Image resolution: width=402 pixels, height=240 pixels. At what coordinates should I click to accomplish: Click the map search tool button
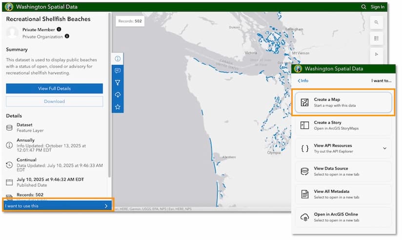click(x=376, y=22)
